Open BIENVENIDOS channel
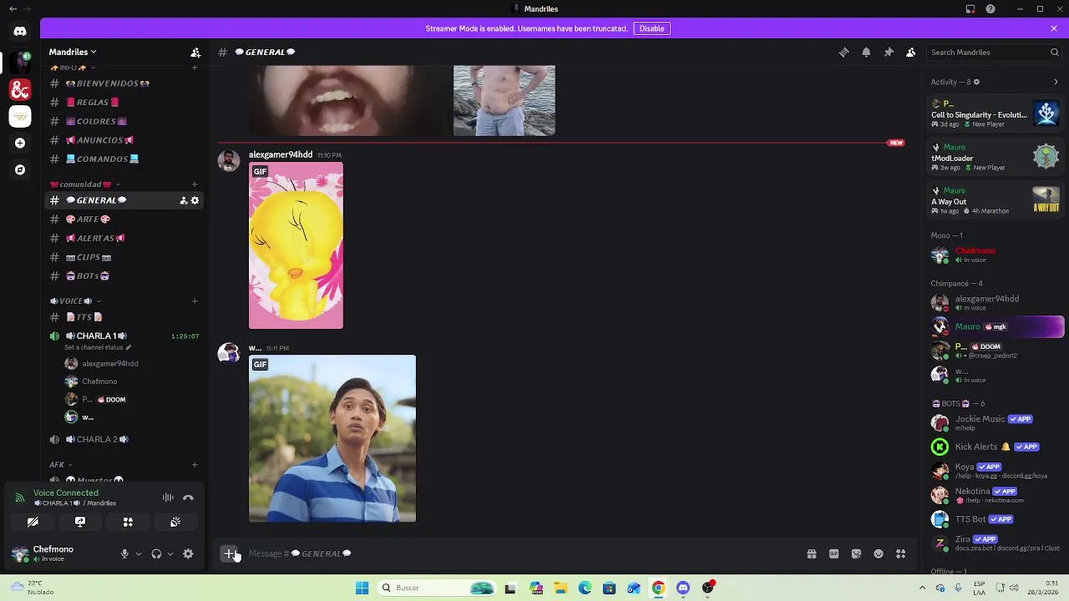The image size is (1069, 601). (124, 83)
